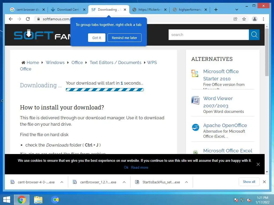Image resolution: width=274 pixels, height=205 pixels.
Task: Open the Windows Start menu
Action: (x=7, y=200)
